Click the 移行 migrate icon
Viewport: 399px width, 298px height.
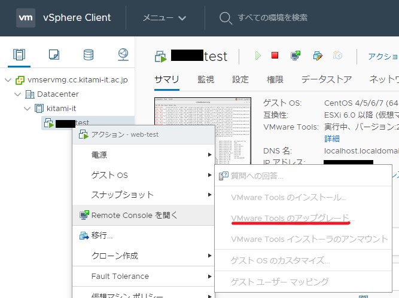84,235
